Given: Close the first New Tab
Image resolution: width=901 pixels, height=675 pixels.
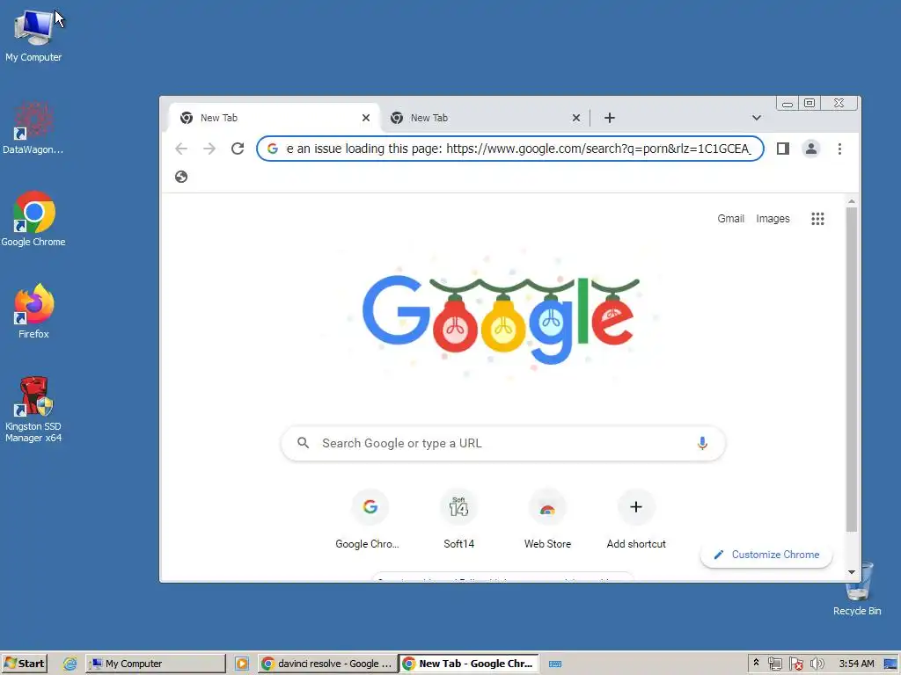Looking at the screenshot, I should click(366, 118).
